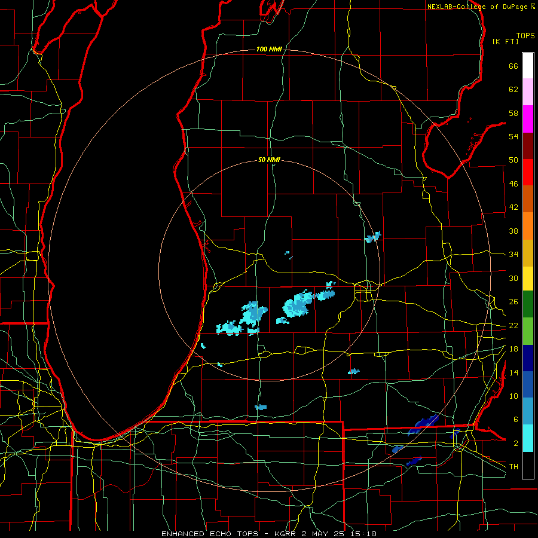
Task: Click the 50 NMI range ring label
Action: coord(269,160)
